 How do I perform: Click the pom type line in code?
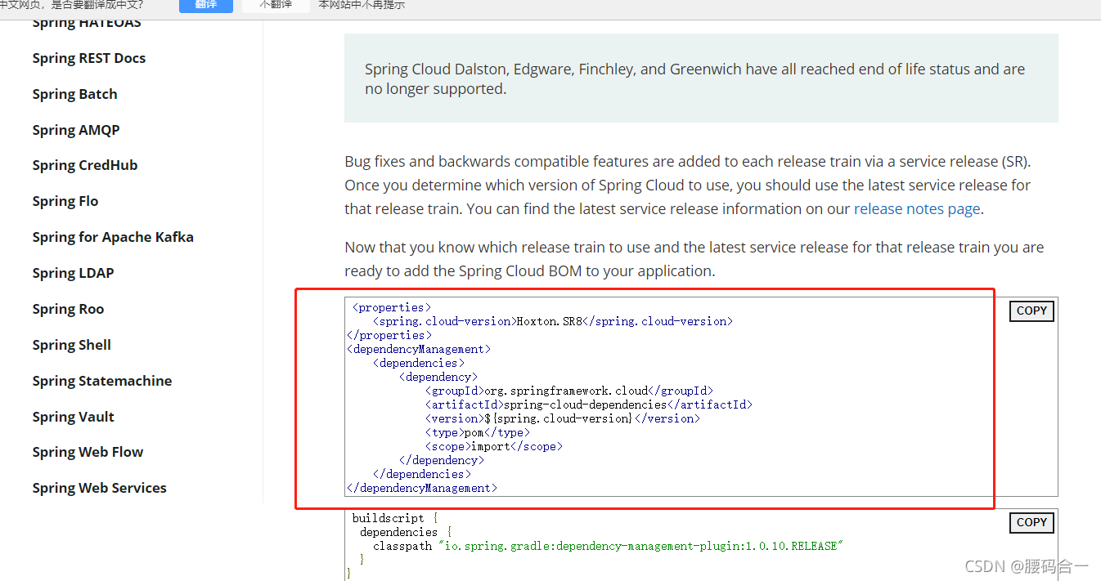pos(478,432)
